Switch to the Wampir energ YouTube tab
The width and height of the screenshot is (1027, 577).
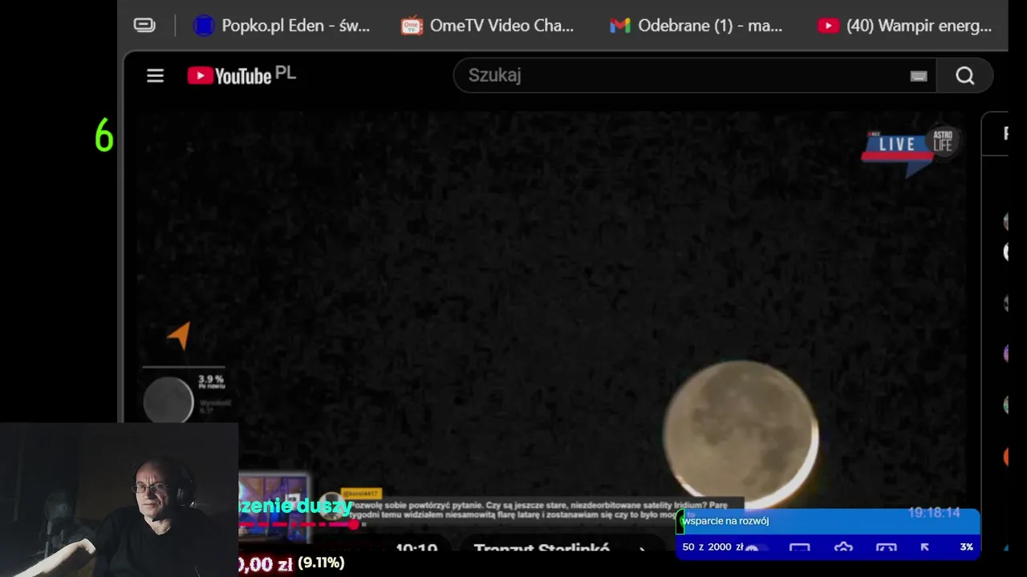[905, 26]
